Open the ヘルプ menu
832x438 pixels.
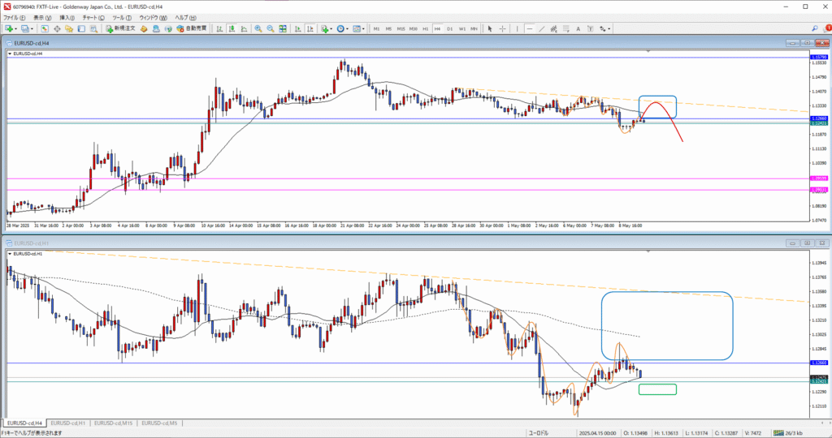186,18
